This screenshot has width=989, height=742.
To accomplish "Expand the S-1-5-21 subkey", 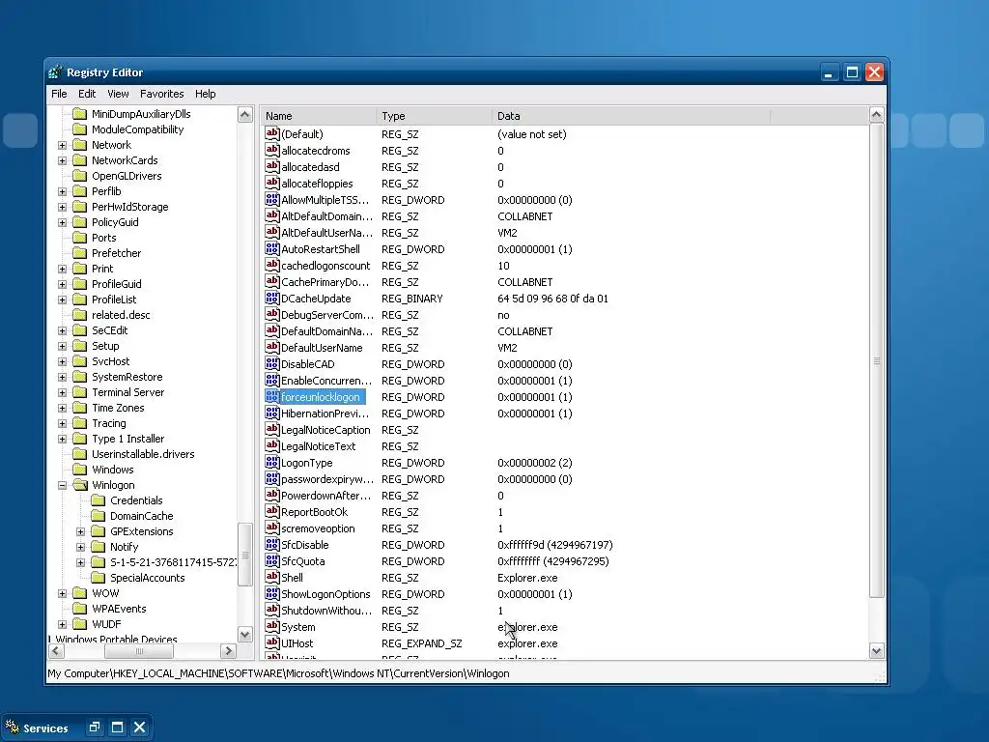I will coord(81,562).
